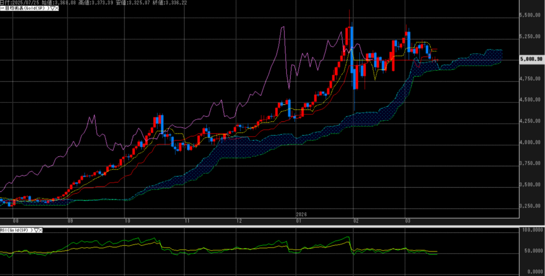Open the RSI indicator dropdown triangle
This screenshot has width=545, height=276.
36,230
